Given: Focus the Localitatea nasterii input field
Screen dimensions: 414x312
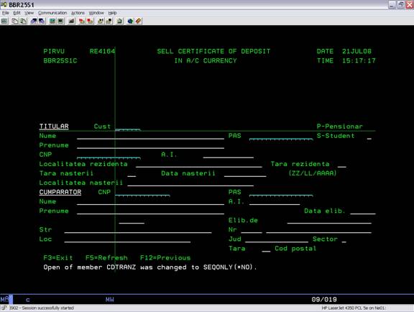Looking at the screenshot, I should (190, 183).
